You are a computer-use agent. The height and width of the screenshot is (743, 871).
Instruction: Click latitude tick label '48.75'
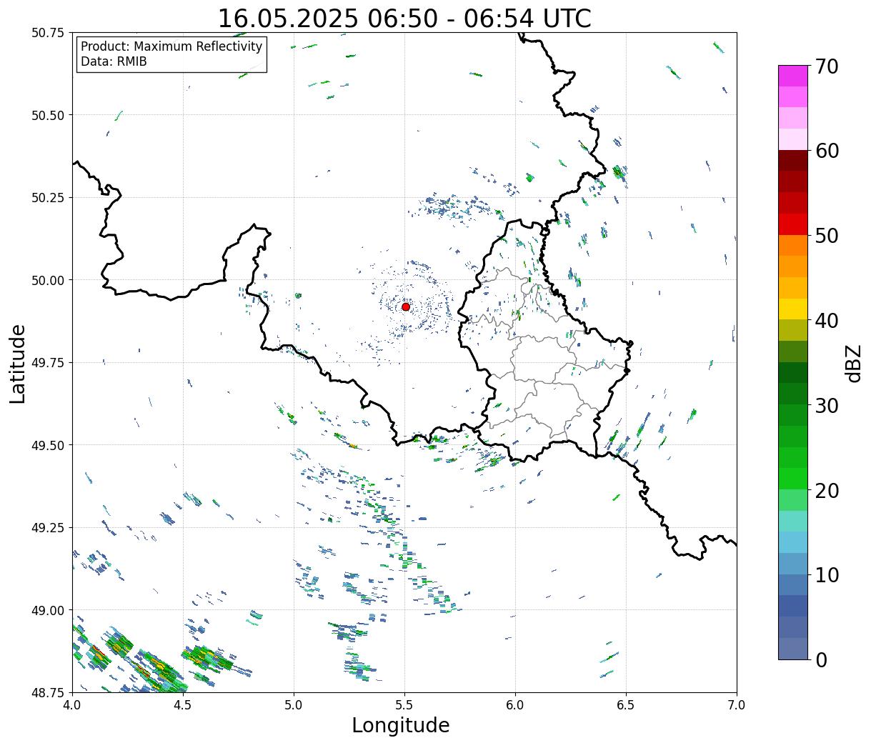coord(47,692)
